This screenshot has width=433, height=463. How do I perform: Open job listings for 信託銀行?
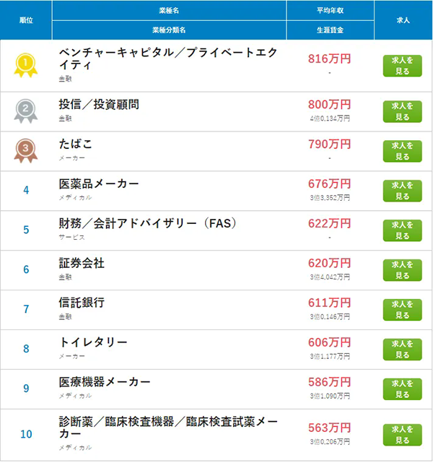(402, 310)
